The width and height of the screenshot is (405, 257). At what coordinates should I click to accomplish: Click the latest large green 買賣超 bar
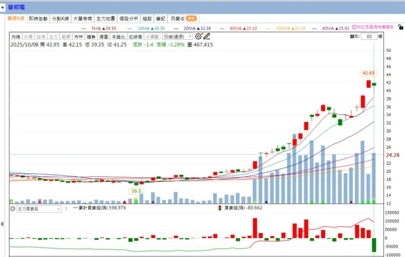374,245
